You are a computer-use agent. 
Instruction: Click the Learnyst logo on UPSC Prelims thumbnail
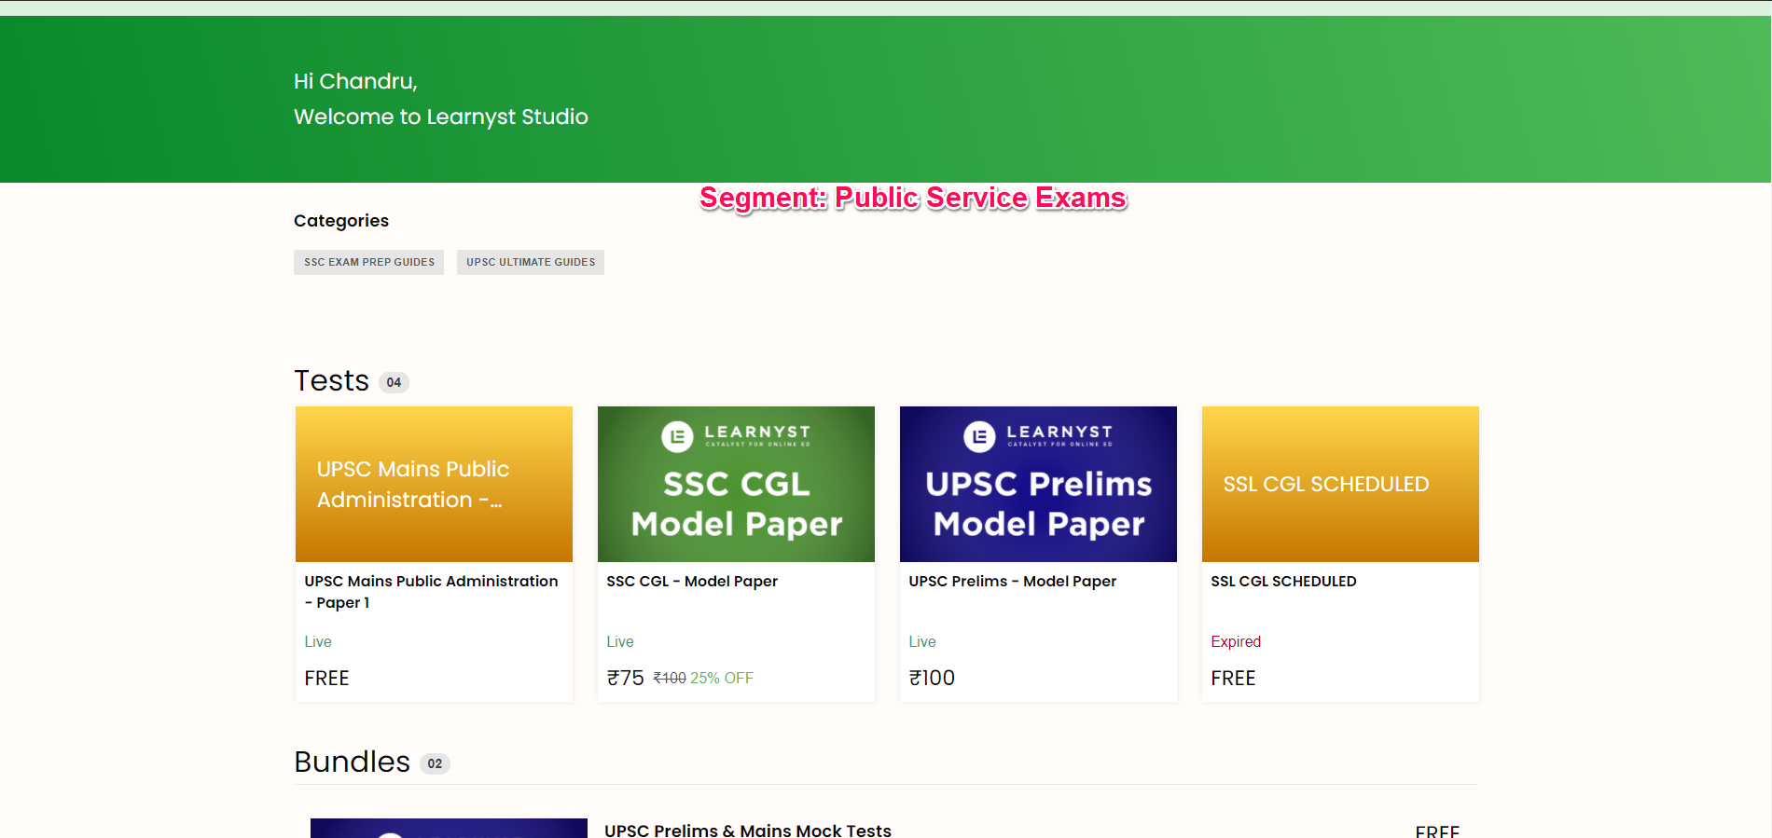click(1038, 435)
